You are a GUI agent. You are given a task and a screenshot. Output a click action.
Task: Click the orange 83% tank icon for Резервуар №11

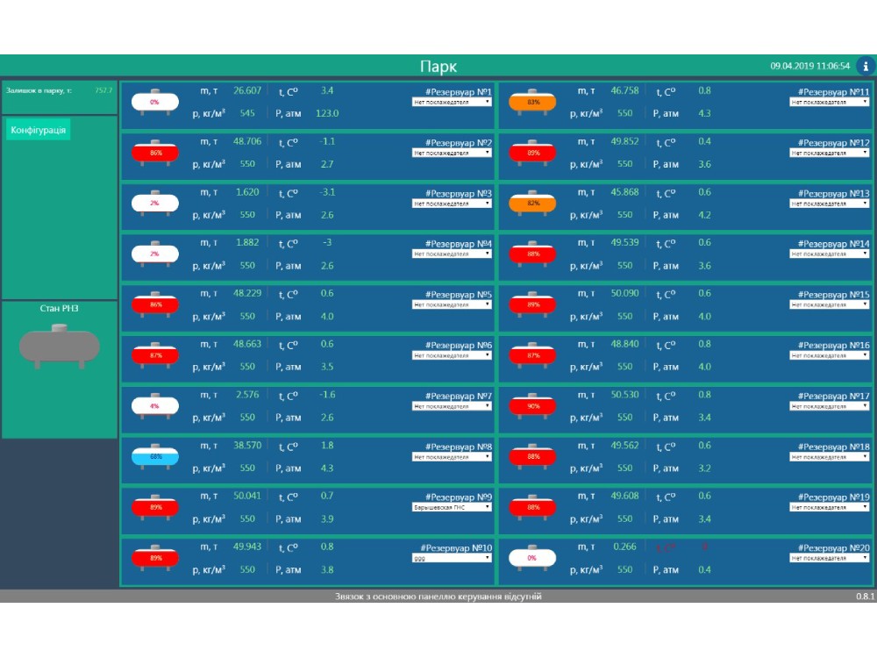[533, 102]
